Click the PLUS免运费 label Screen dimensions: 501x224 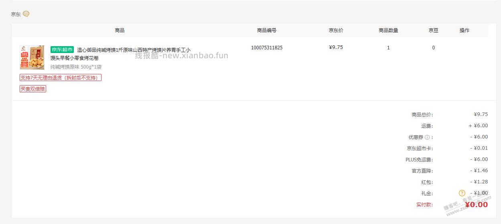(x=419, y=160)
